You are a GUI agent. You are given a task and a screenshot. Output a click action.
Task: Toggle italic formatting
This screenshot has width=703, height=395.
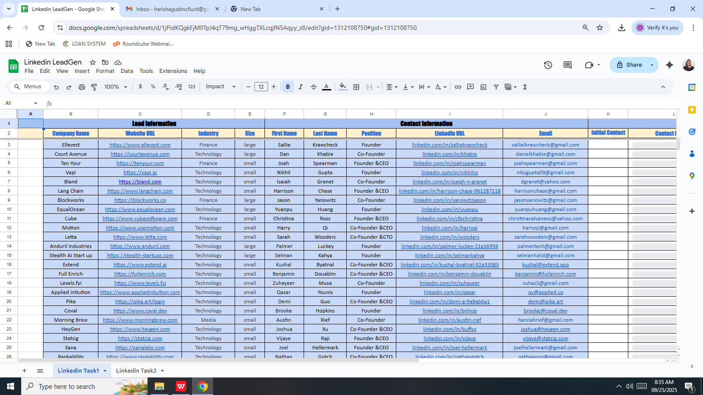[x=301, y=87]
